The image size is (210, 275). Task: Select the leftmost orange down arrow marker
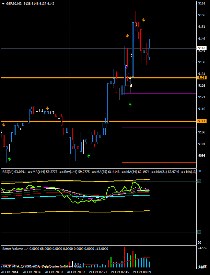click(x=4, y=125)
